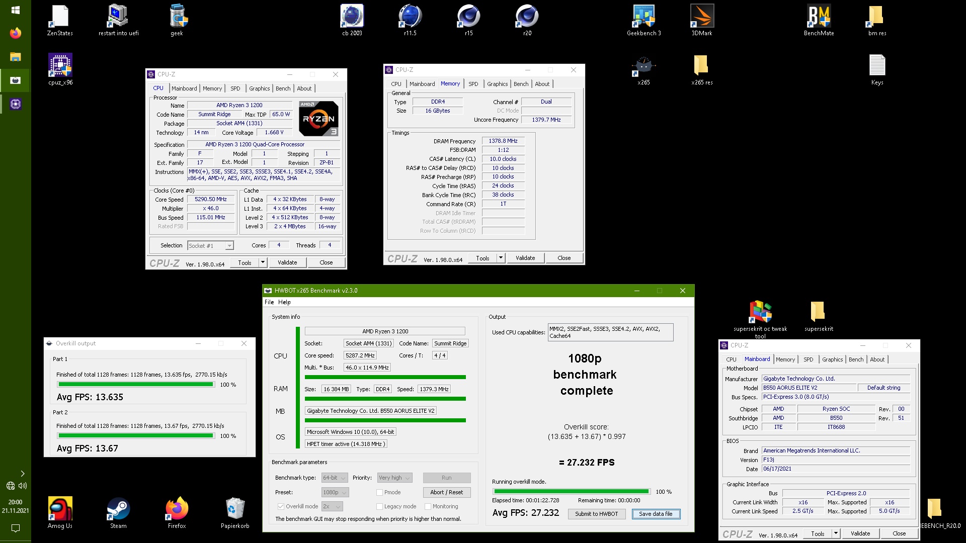Toggle the Overkill mode checkbox

click(x=281, y=506)
